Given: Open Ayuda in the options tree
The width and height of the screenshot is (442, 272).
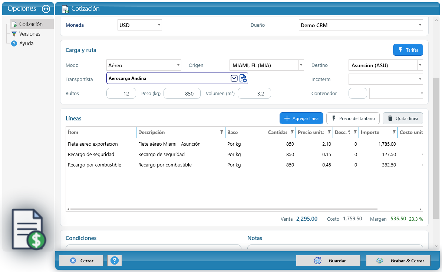Looking at the screenshot, I should (x=26, y=43).
